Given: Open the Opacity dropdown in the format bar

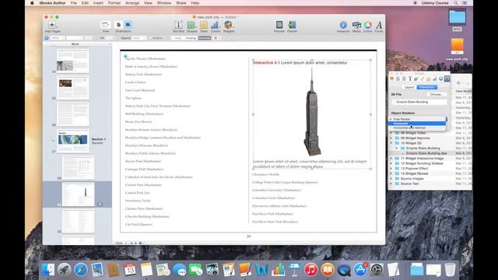Looking at the screenshot, I should (x=139, y=38).
